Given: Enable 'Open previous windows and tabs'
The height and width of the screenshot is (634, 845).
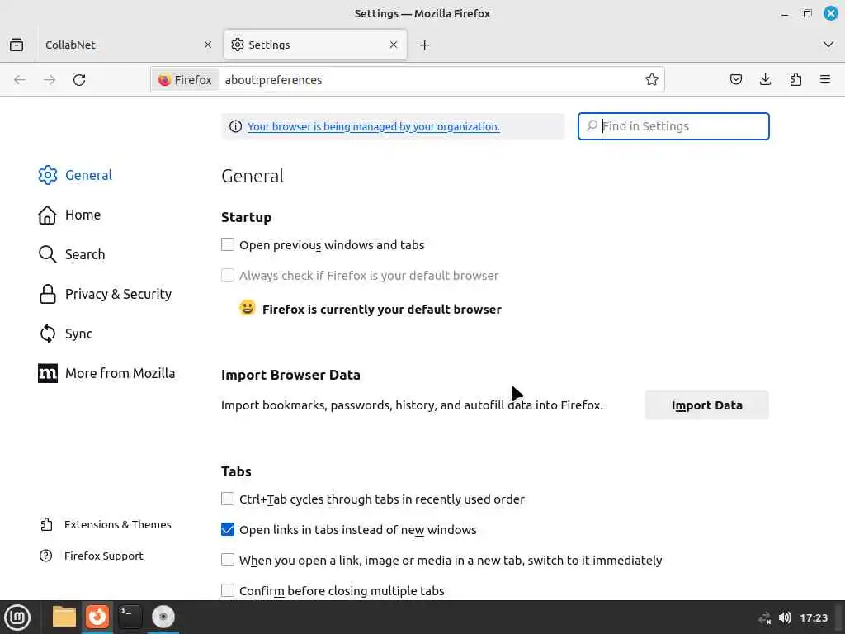Looking at the screenshot, I should point(228,244).
